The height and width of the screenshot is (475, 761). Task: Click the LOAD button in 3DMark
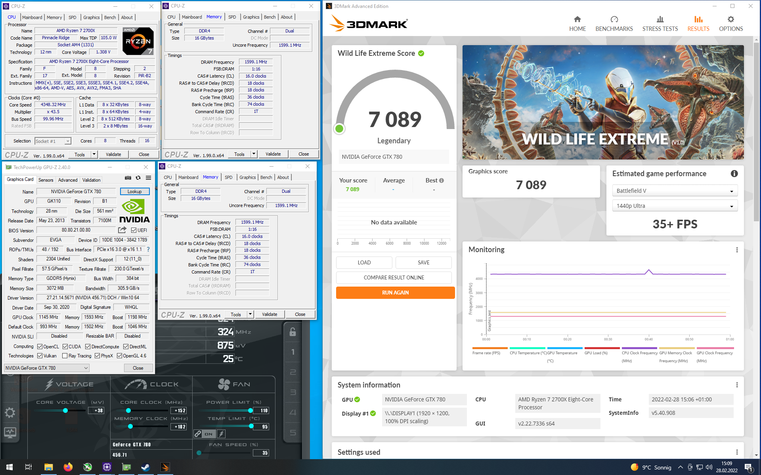[364, 262]
